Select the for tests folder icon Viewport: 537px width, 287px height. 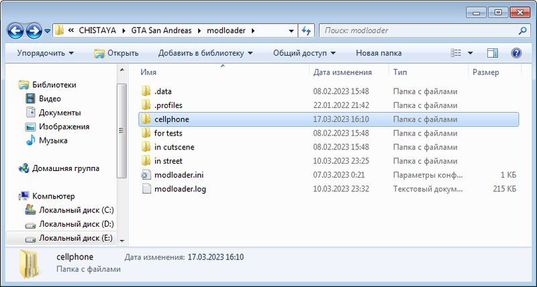coord(146,133)
